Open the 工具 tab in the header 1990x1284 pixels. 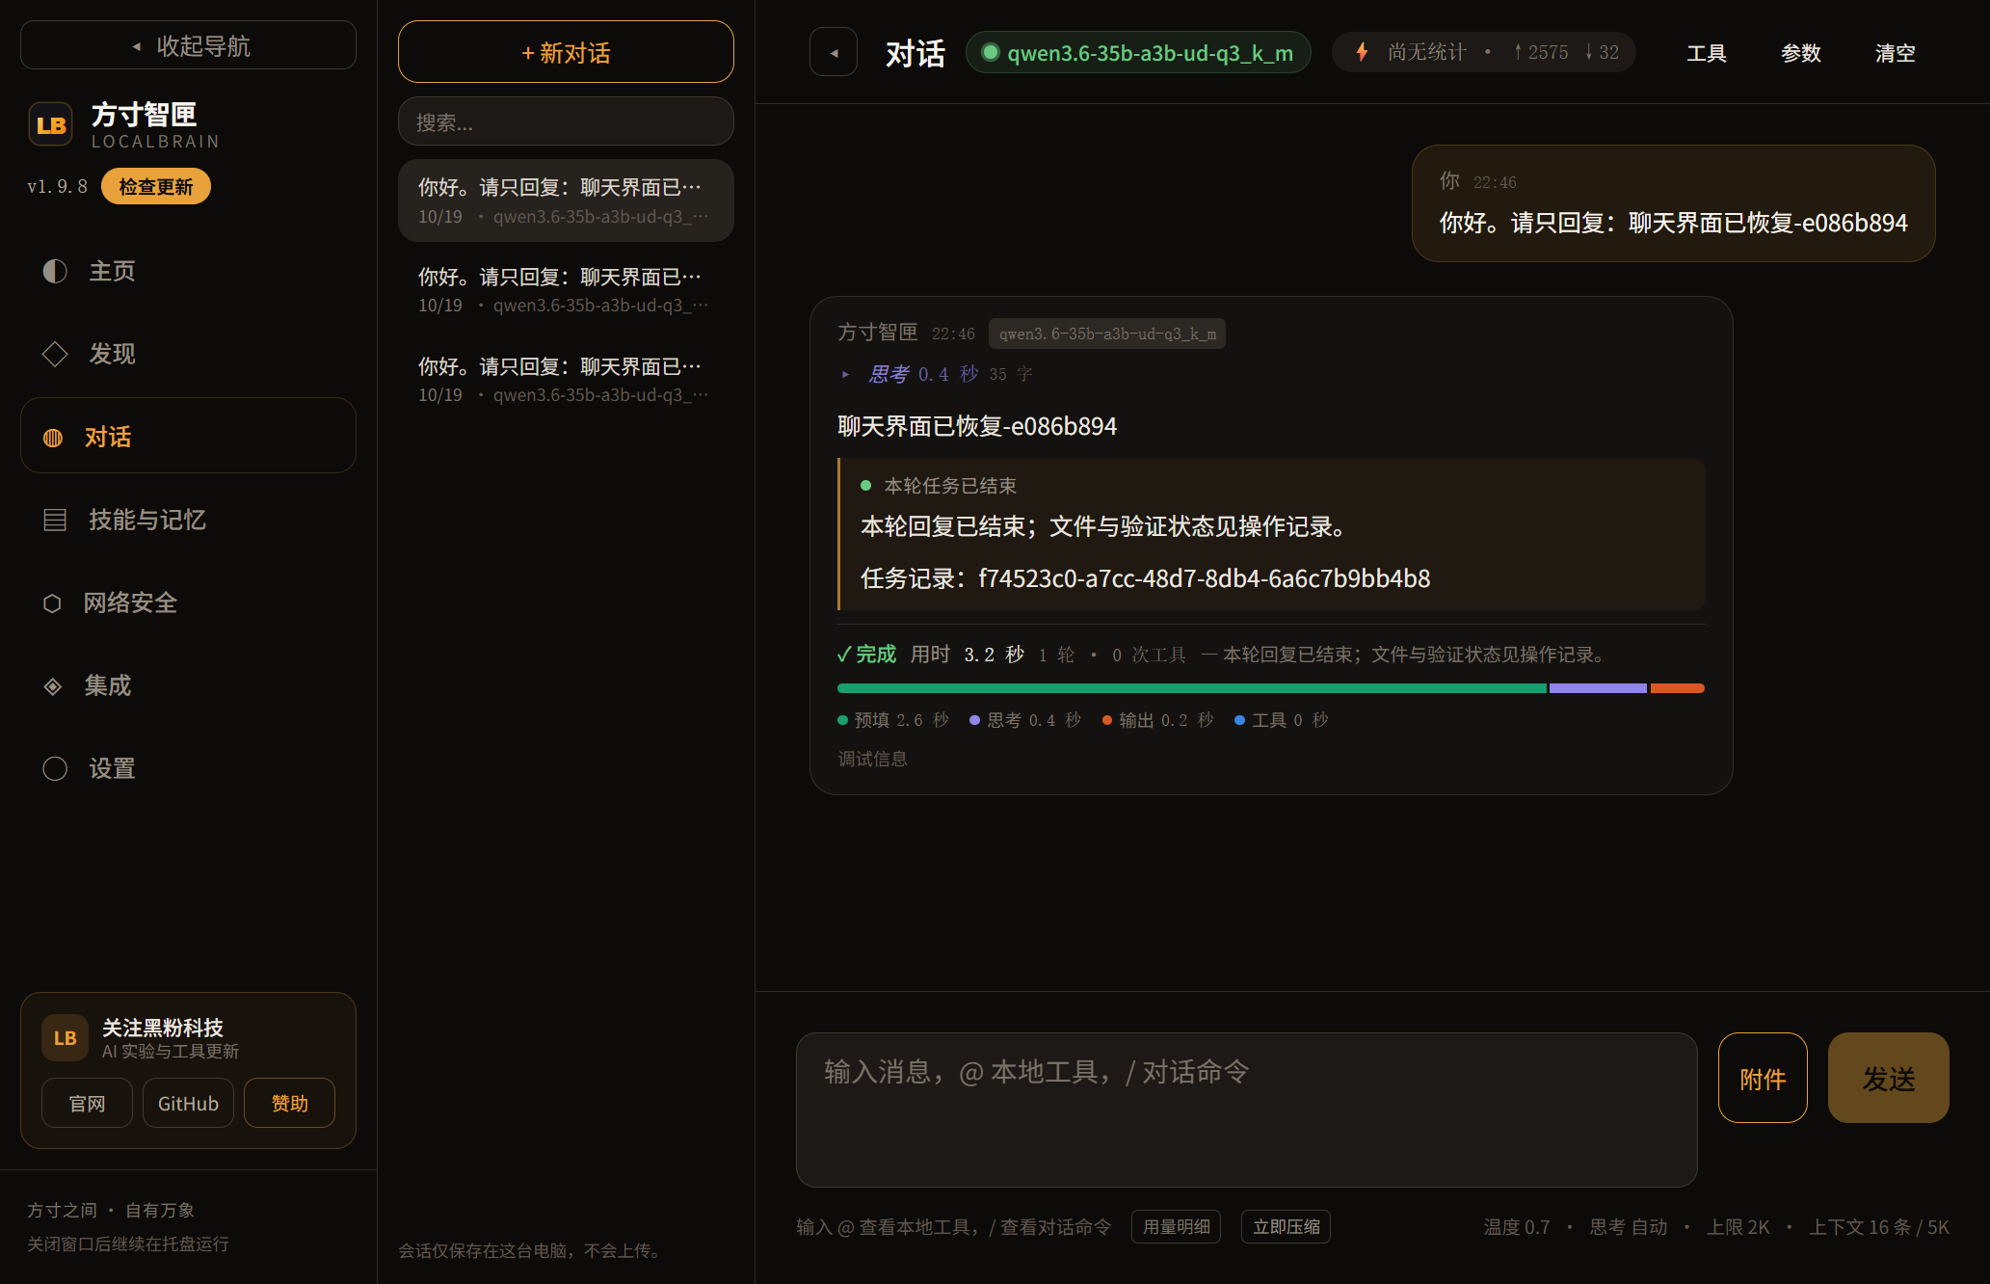point(1706,53)
